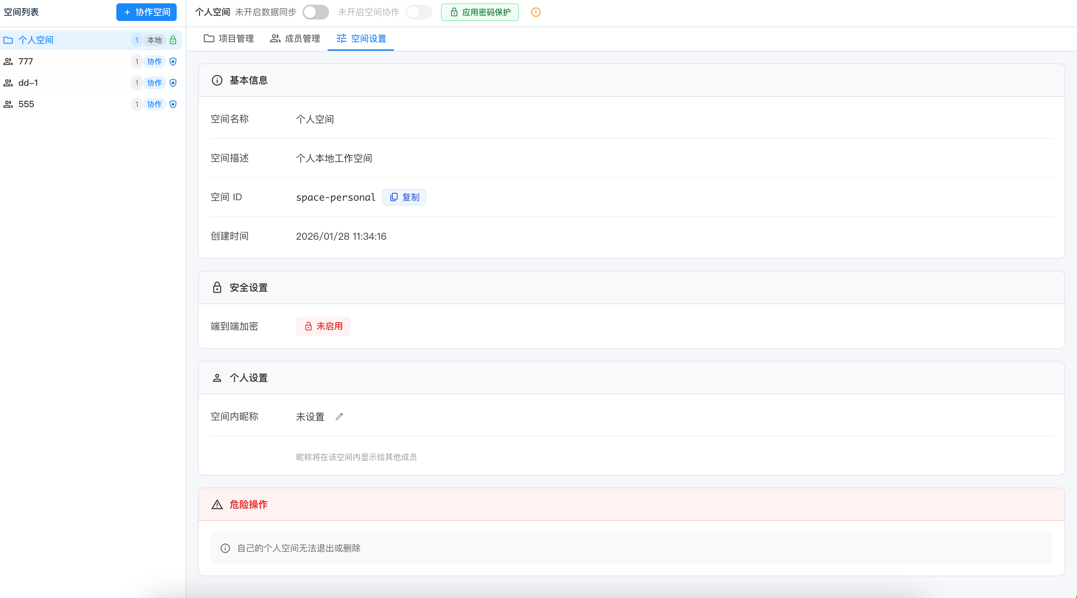Click the 协作空间 create button

pos(146,12)
